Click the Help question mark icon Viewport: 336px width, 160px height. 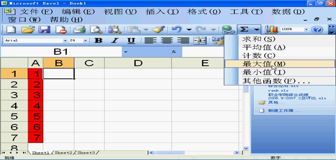317,30
